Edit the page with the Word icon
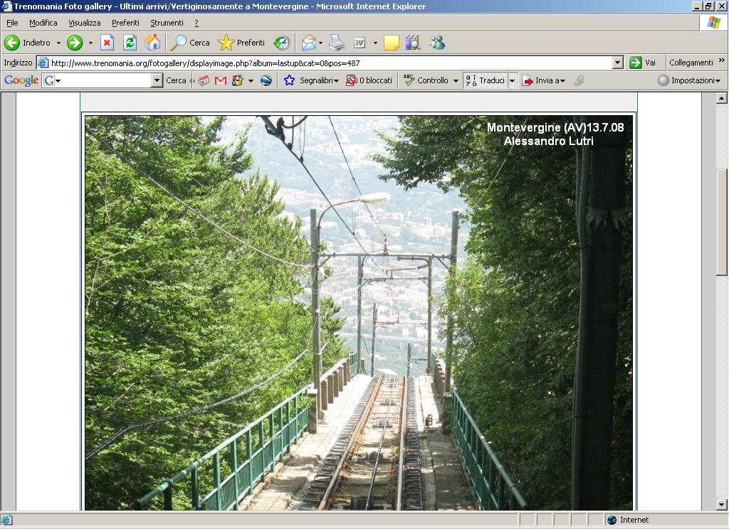 click(x=360, y=43)
